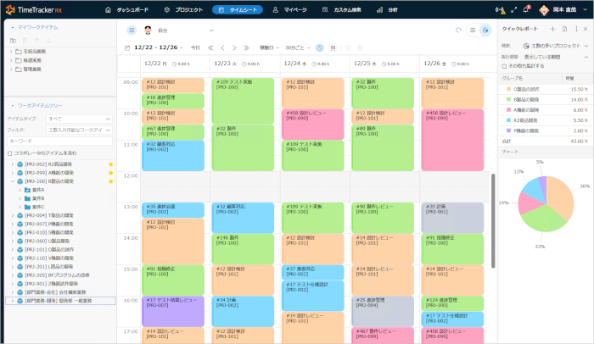The height and width of the screenshot is (344, 594).
Task: Click the fullscreen expand arrows icon
Action: click(513, 10)
